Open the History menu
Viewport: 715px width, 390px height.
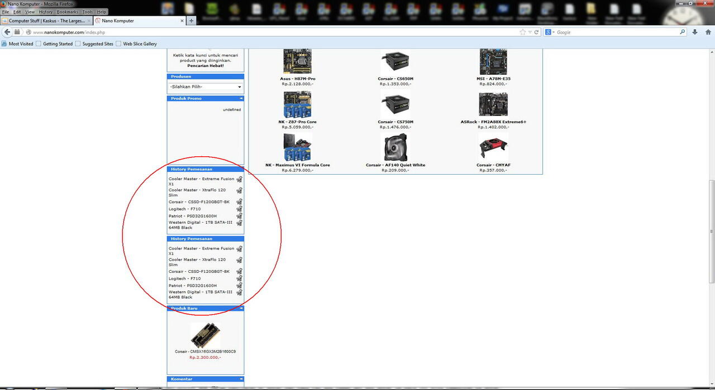point(46,12)
